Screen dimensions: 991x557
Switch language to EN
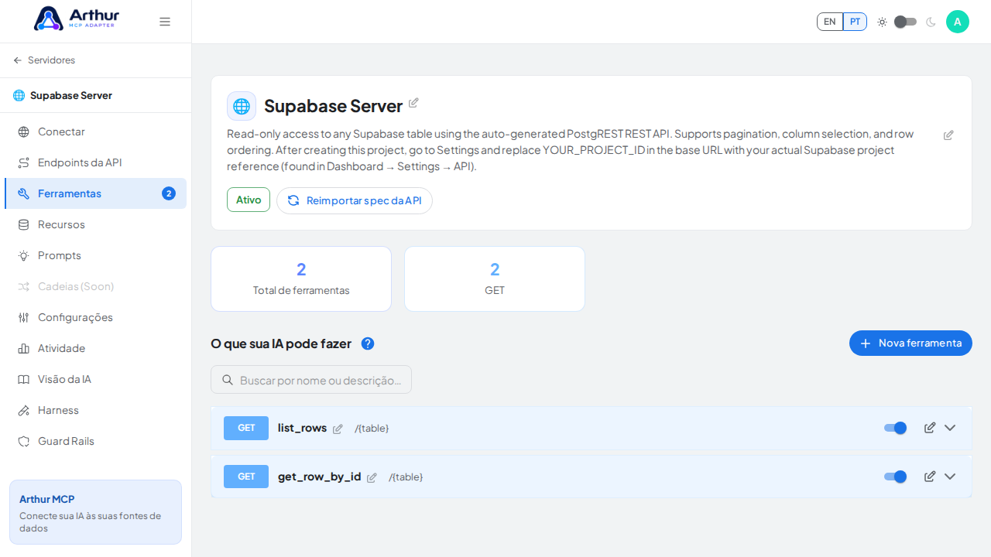point(830,22)
